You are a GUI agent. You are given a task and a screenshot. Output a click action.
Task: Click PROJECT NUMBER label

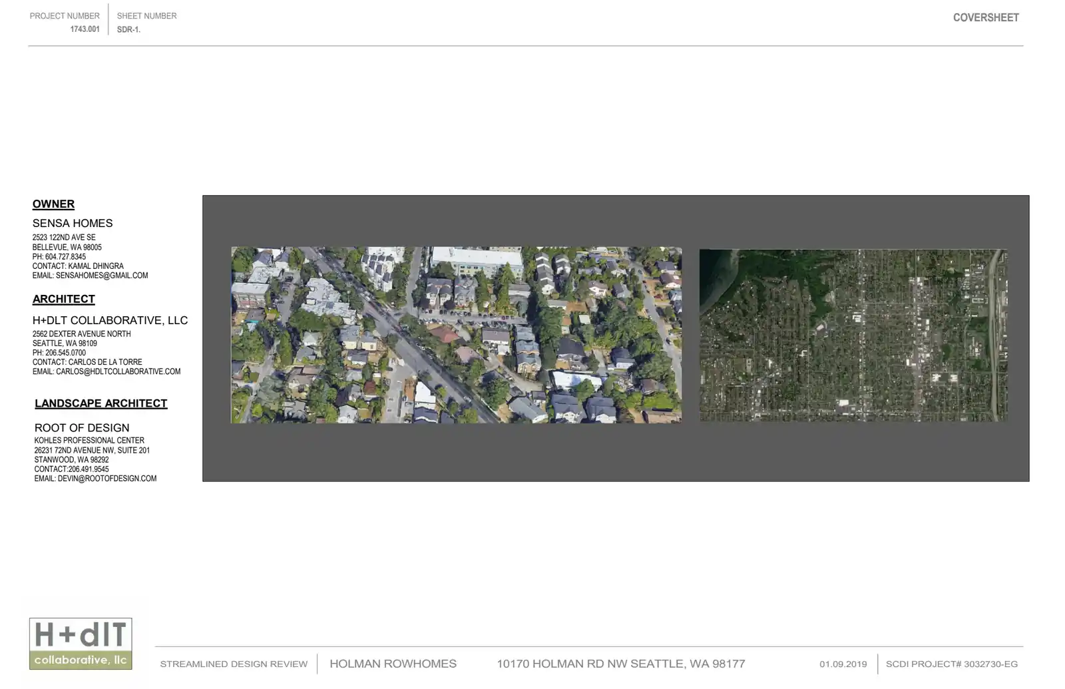[x=65, y=16]
